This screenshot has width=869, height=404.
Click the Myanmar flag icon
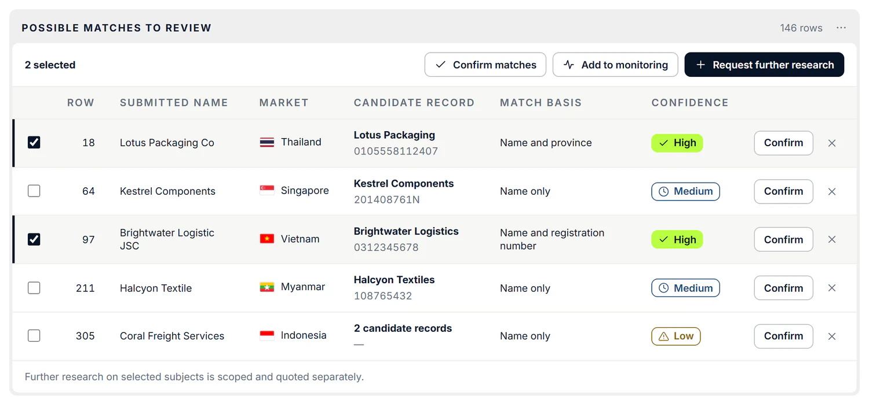(267, 287)
